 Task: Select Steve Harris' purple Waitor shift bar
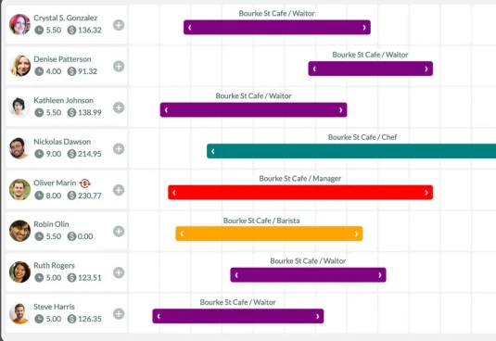(x=238, y=316)
